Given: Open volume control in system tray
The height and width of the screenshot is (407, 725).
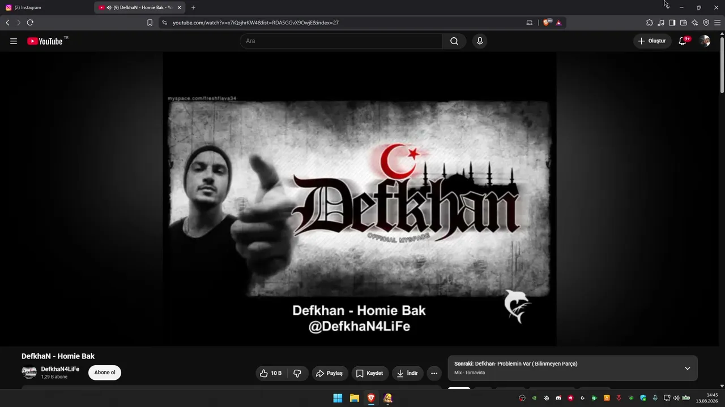Looking at the screenshot, I should coord(676,398).
